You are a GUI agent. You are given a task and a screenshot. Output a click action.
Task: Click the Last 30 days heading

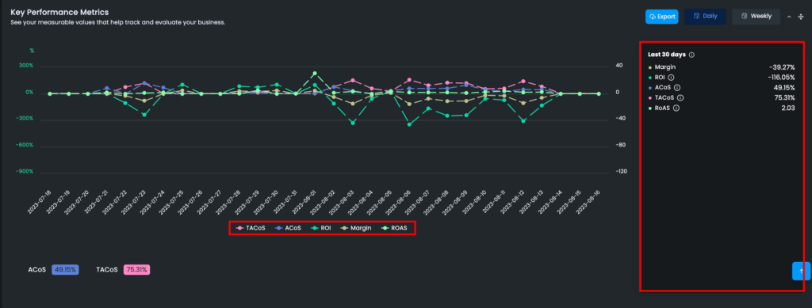point(667,55)
